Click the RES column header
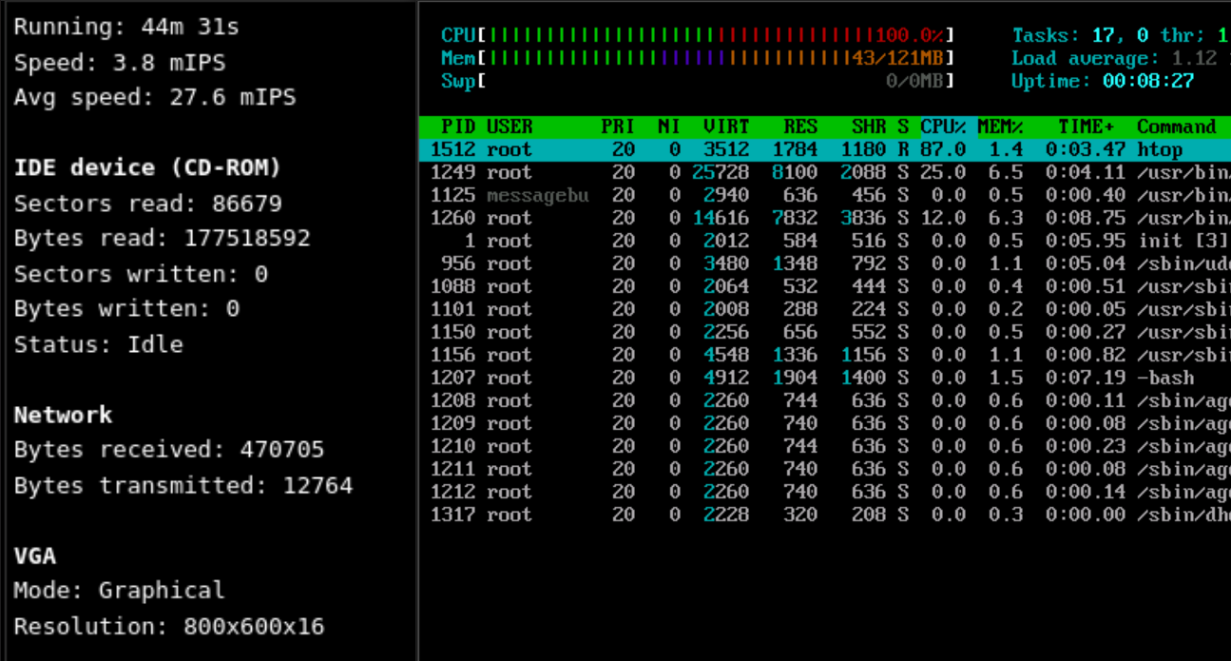 (x=800, y=126)
